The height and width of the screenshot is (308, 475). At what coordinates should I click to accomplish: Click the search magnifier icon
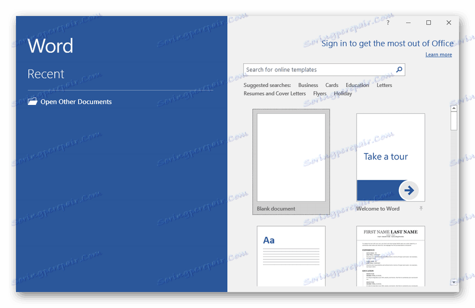[x=399, y=69]
